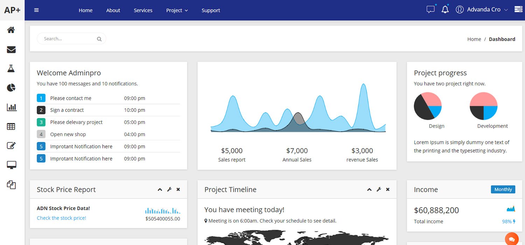Image resolution: width=525 pixels, height=245 pixels.
Task: Collapse the Project Timeline panel
Action: click(x=369, y=189)
